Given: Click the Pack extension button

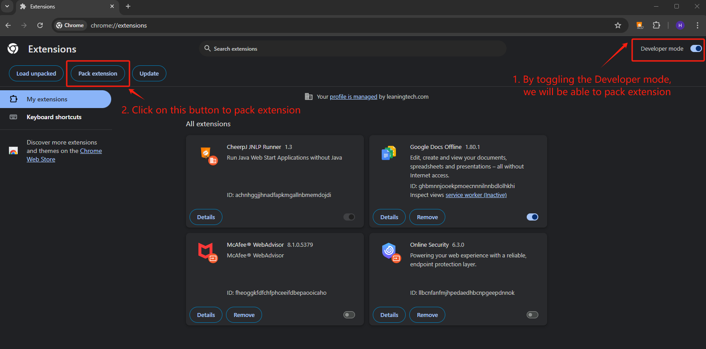Looking at the screenshot, I should click(98, 74).
